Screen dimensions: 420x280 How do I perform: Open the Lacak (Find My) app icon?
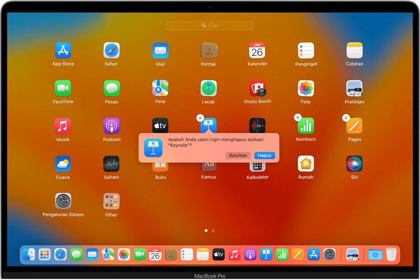pyautogui.click(x=208, y=88)
